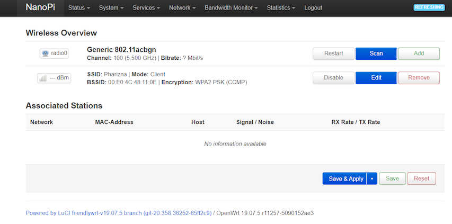Image resolution: width=452 pixels, height=224 pixels.
Task: Click the No information available message
Action: [x=235, y=144]
